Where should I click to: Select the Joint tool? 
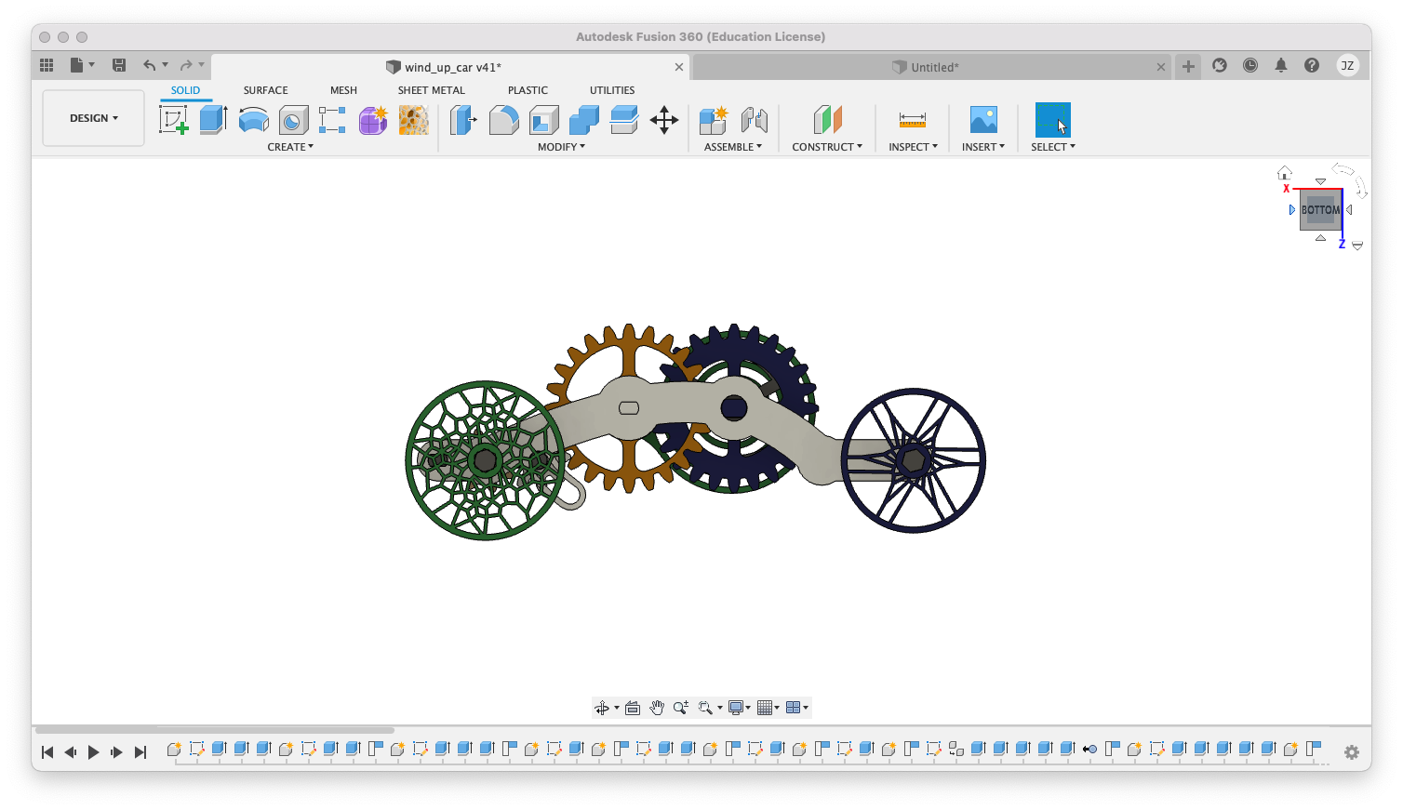point(755,120)
